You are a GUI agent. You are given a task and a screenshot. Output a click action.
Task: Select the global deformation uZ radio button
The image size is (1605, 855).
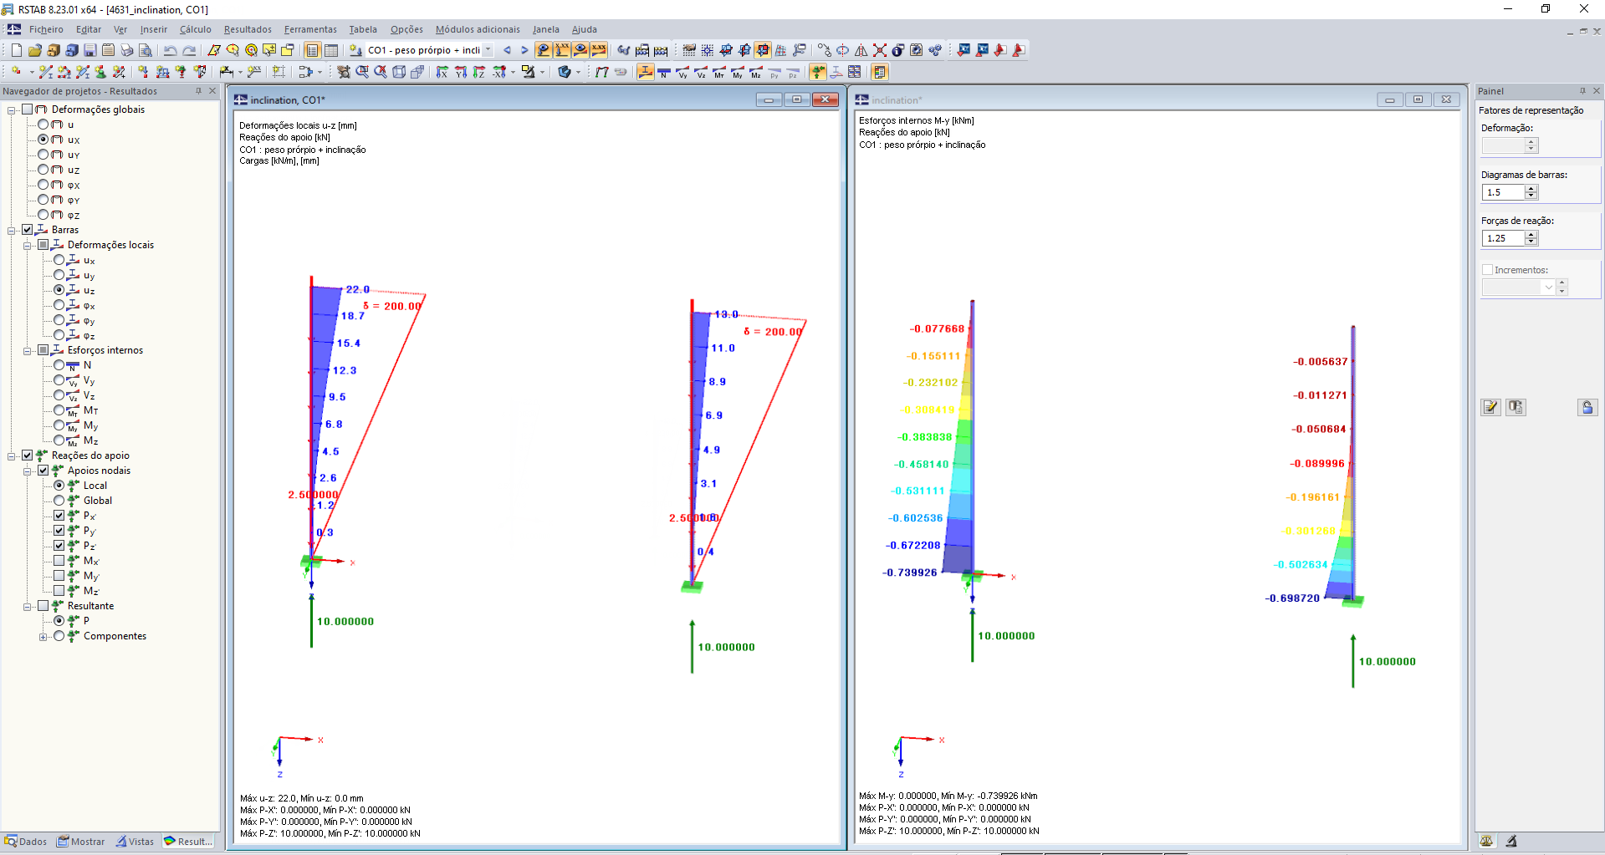click(x=43, y=170)
